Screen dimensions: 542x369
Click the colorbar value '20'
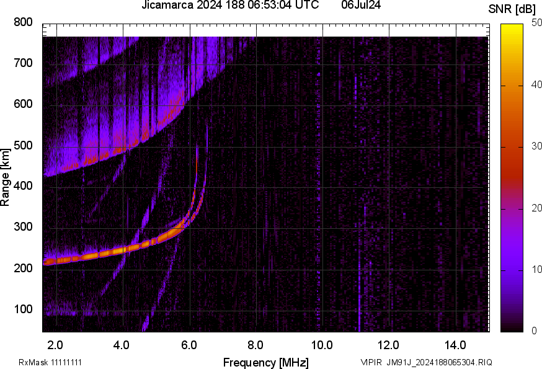click(536, 208)
